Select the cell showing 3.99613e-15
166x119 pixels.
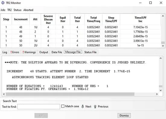coord(140,41)
